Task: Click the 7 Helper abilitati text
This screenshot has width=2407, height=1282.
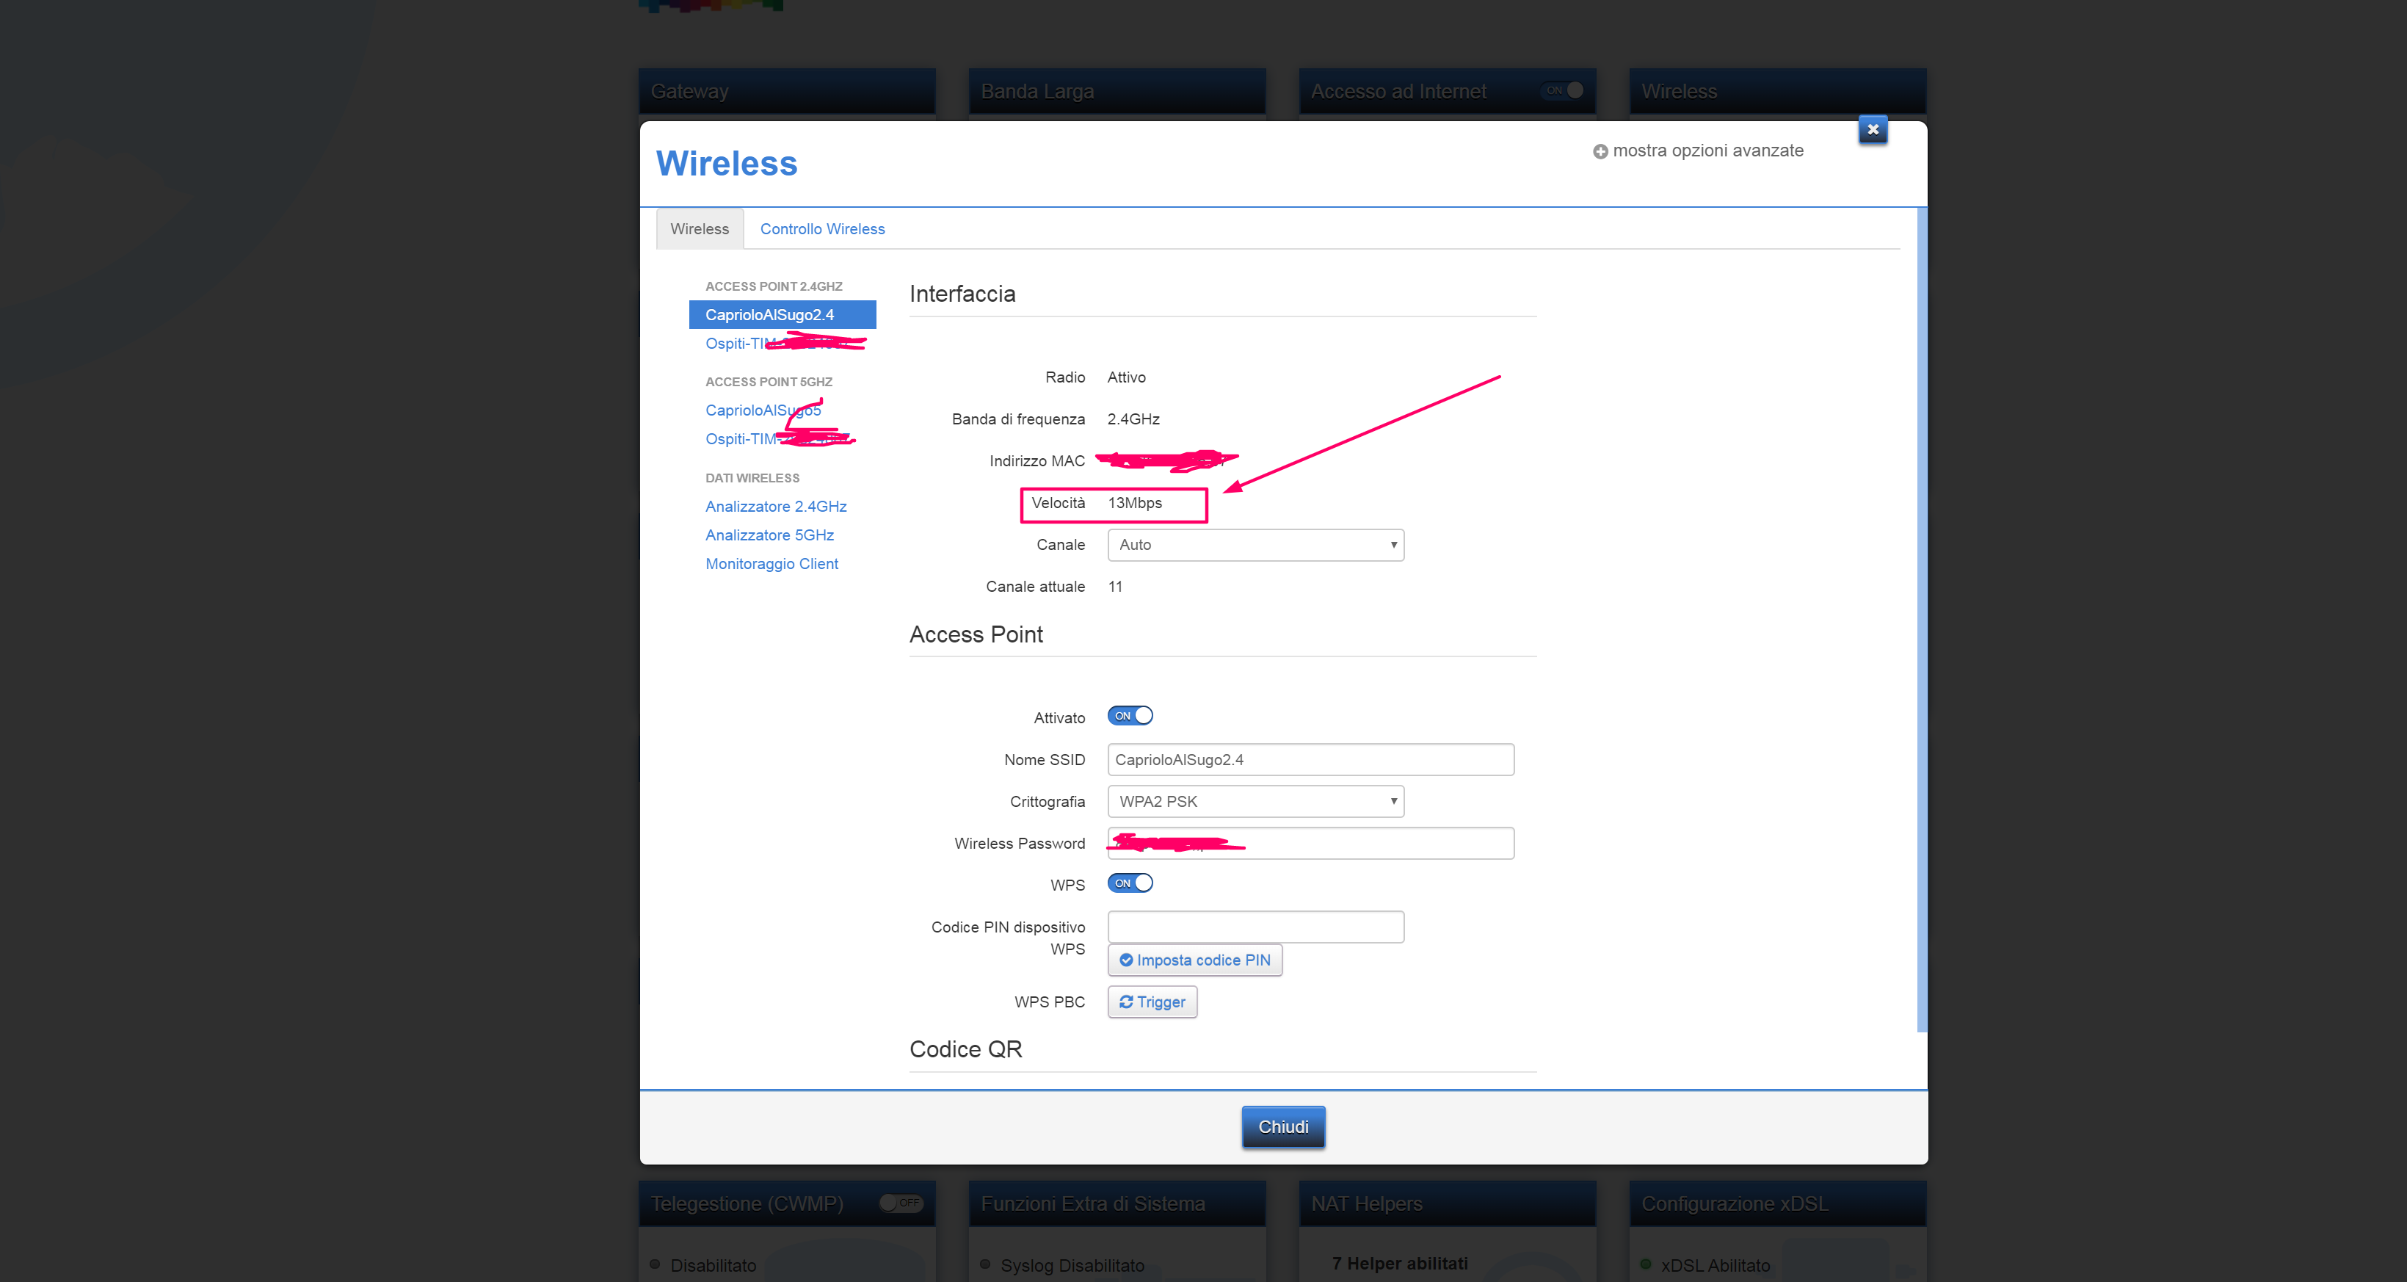Action: point(1400,1264)
